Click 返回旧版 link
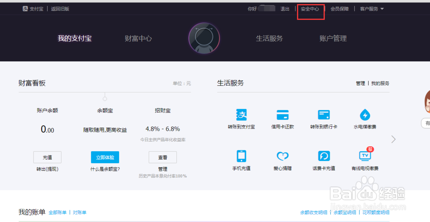 click(x=60, y=9)
